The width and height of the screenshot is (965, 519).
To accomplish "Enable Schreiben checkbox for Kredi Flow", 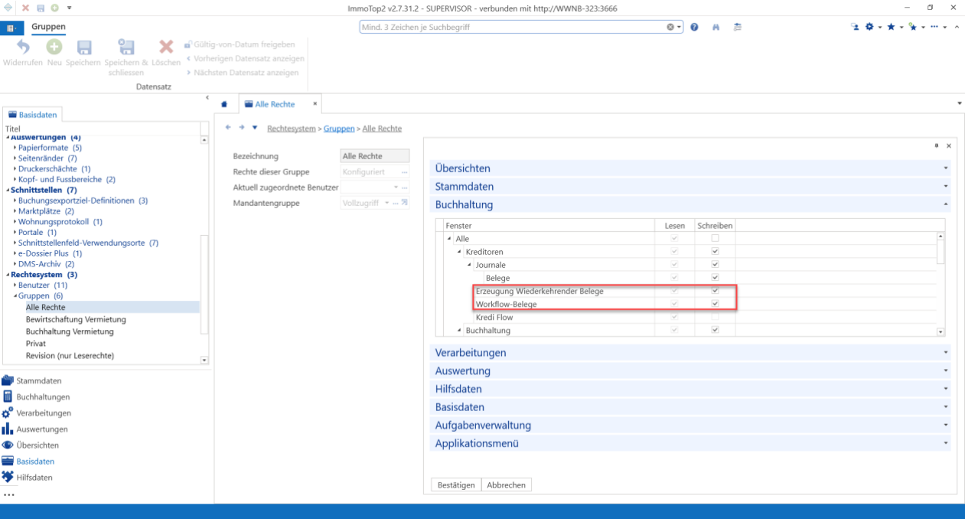I will [715, 317].
